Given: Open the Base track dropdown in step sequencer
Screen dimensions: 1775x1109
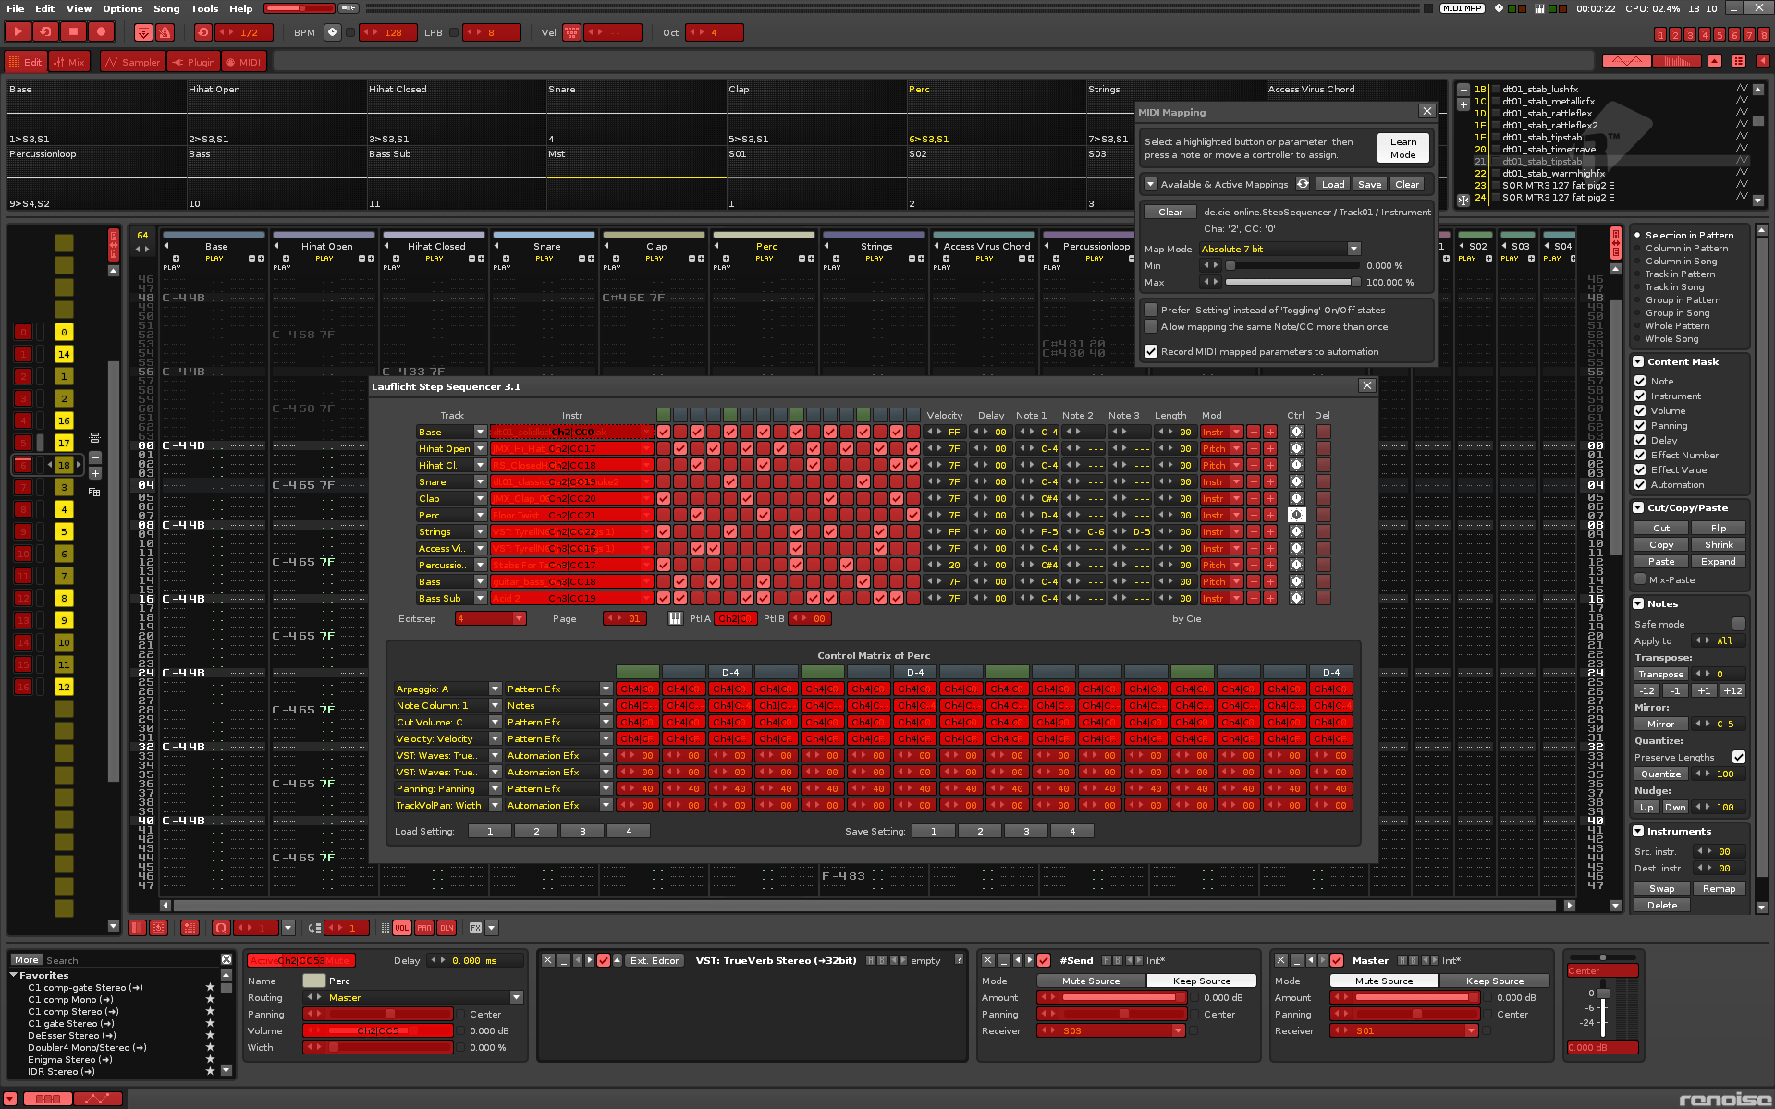Looking at the screenshot, I should pos(480,432).
